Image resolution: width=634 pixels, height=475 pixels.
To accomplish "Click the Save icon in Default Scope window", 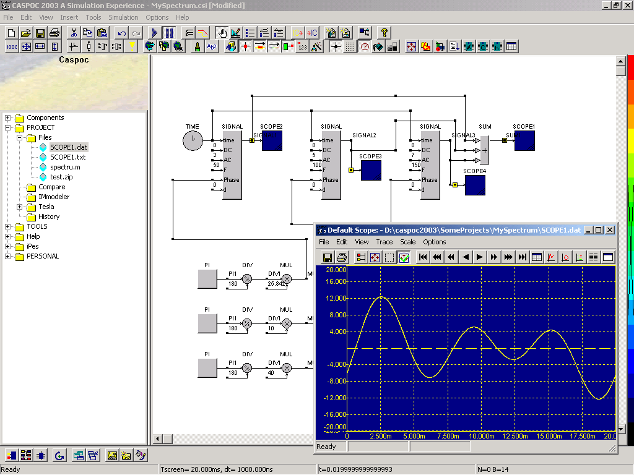I will pos(328,257).
